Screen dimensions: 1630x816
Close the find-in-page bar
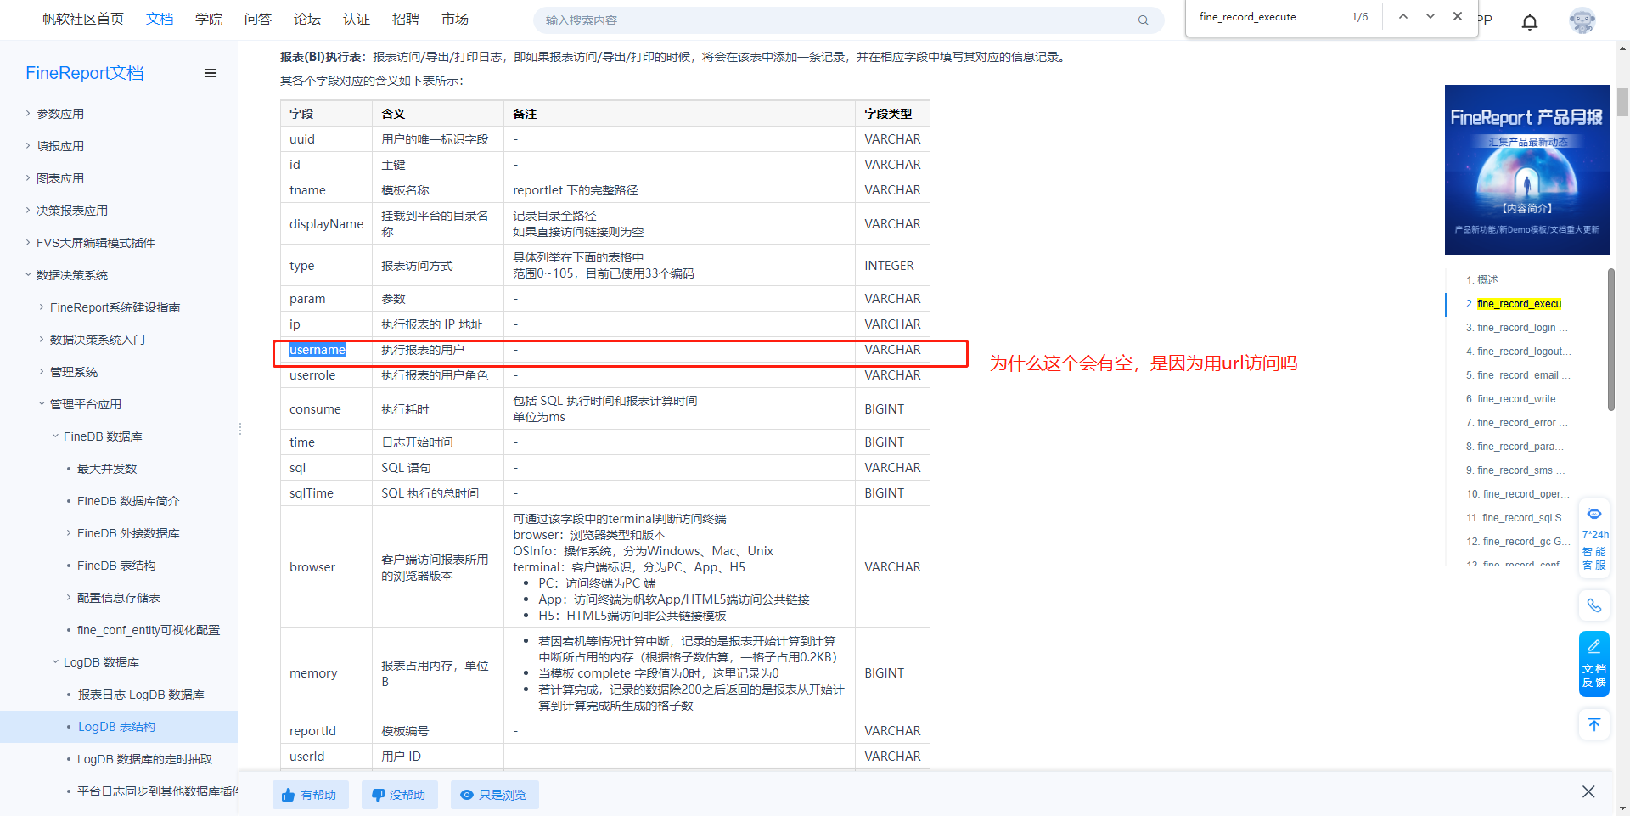[x=1458, y=16]
